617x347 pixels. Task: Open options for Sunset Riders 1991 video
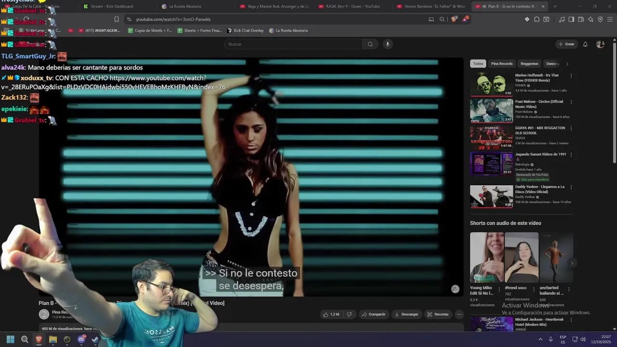tap(571, 155)
